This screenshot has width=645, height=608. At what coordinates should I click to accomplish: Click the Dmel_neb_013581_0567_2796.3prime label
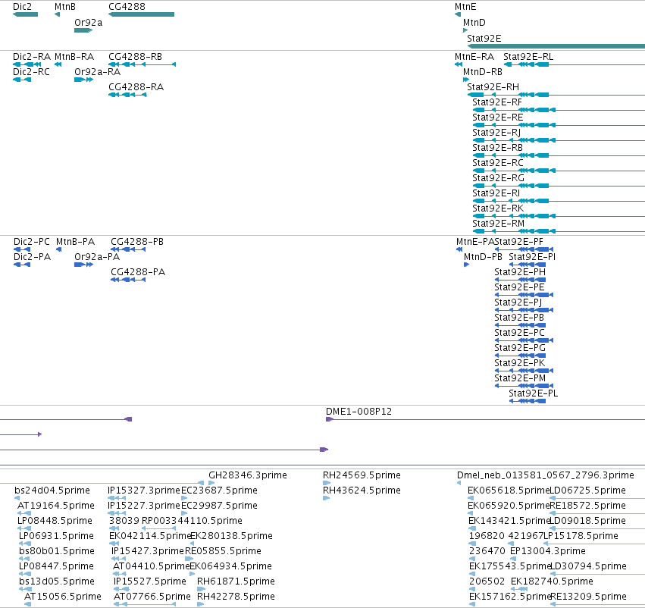(546, 475)
